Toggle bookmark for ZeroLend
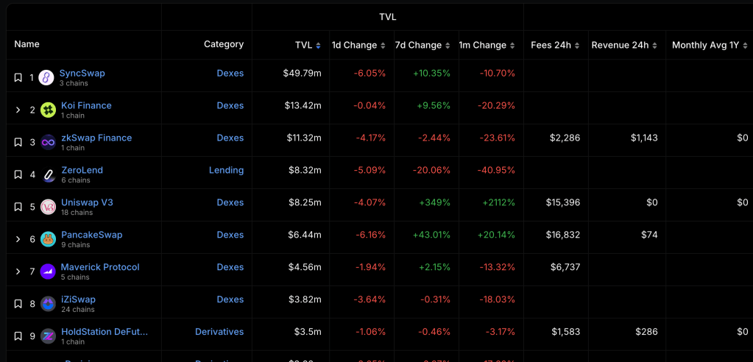753x362 pixels. coord(18,174)
